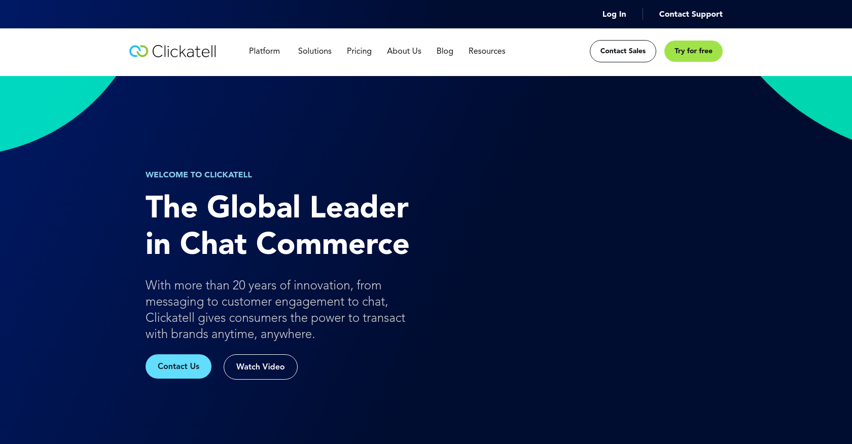Image resolution: width=852 pixels, height=444 pixels.
Task: Click the Contact Us button
Action: pos(179,366)
